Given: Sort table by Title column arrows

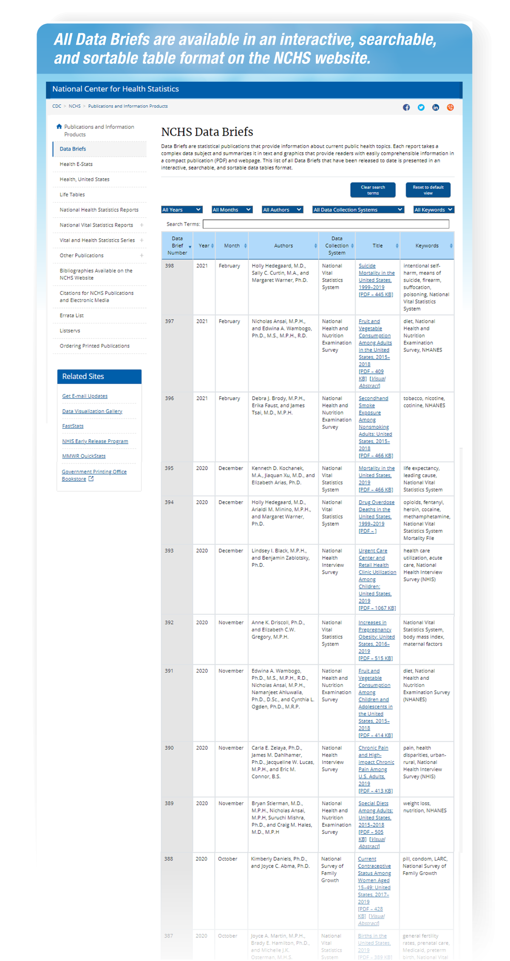Looking at the screenshot, I should [397, 245].
